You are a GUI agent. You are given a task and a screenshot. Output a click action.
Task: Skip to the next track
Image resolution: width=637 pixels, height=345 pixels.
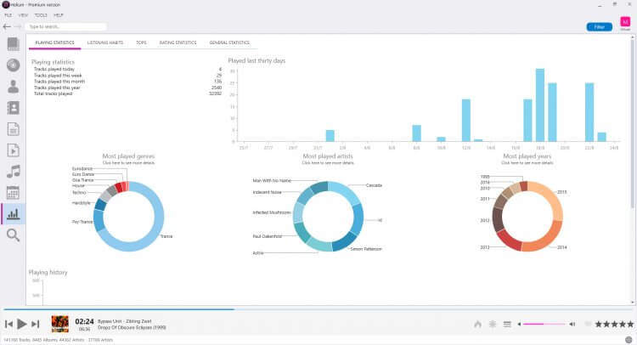point(36,324)
